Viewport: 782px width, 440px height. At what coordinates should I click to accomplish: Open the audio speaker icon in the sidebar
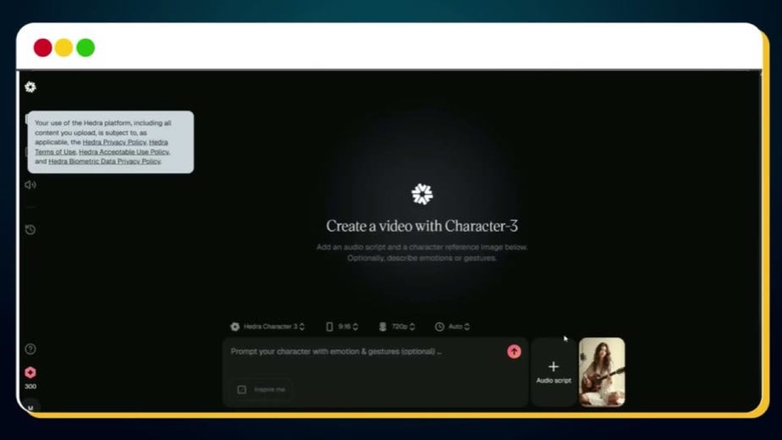click(x=30, y=185)
